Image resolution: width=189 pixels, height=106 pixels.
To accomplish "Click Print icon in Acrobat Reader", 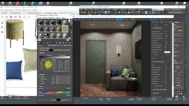I will (11, 17).
